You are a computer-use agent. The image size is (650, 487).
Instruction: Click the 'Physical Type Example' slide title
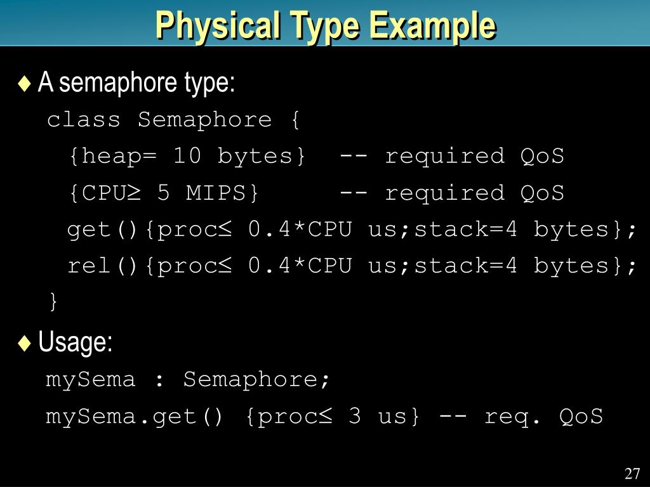326,25
